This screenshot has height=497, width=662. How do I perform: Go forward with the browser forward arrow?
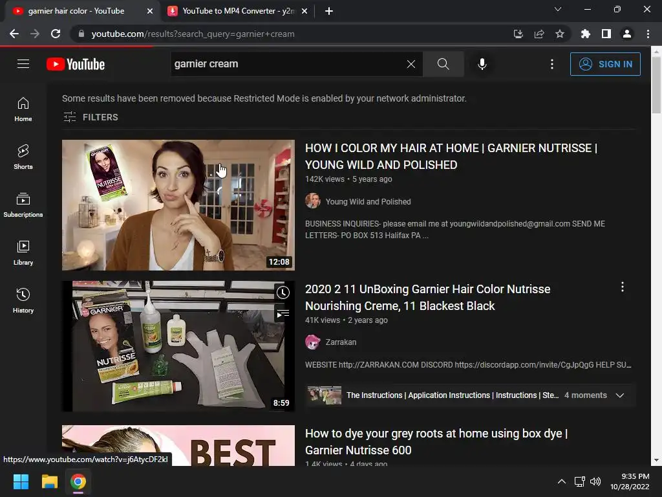[35, 34]
